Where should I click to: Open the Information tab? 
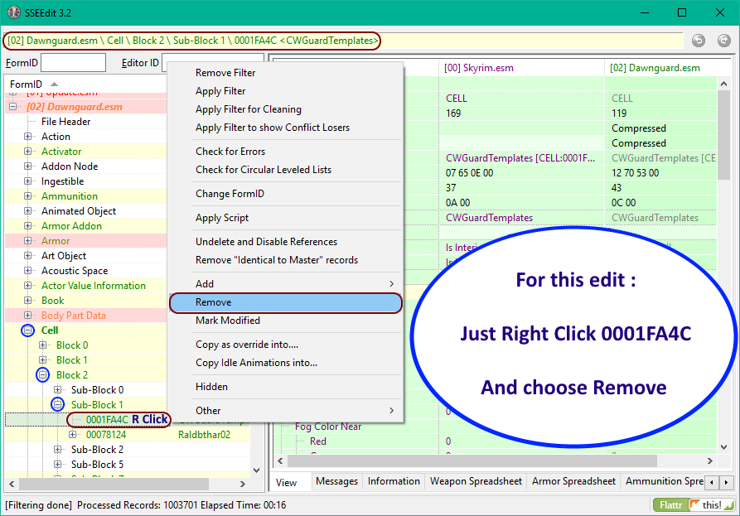(394, 481)
